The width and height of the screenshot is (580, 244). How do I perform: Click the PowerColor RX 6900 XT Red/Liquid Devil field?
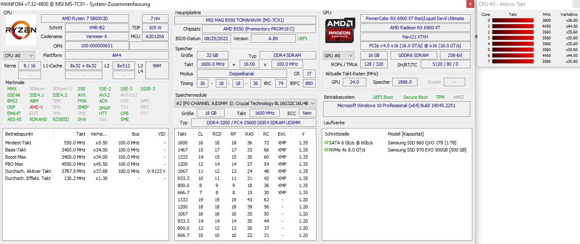[x=415, y=18]
